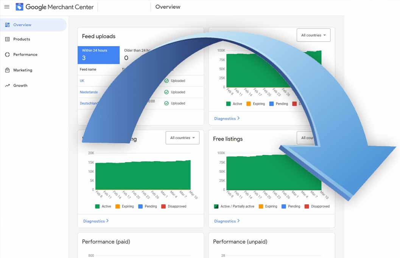Click the Performance circle icon in sidebar

click(x=7, y=55)
